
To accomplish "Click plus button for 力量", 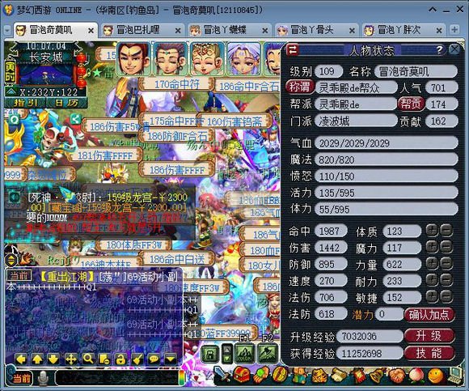I will pyautogui.click(x=432, y=264).
